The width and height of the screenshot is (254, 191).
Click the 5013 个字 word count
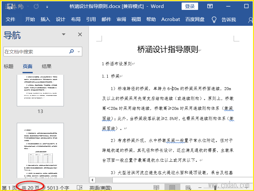[58, 188]
